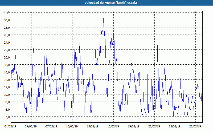Select the 24,0 y-axis label
The image size is (213, 133).
point(7,43)
